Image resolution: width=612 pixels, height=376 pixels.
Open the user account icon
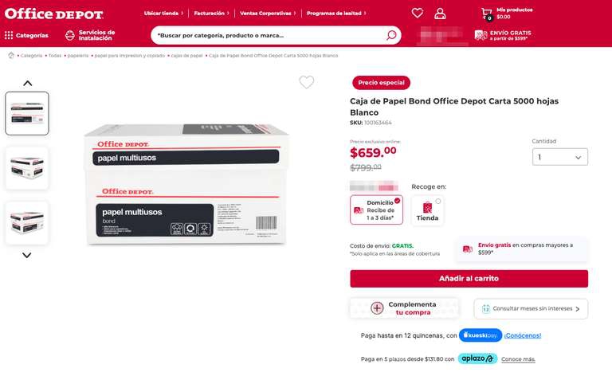point(440,14)
